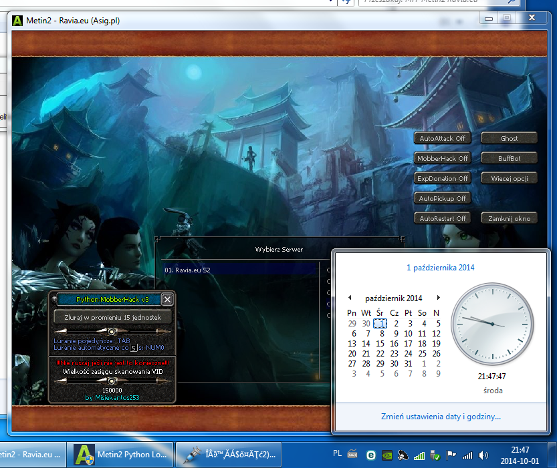
Task: Click the Metin2 window title icon
Action: [x=17, y=21]
